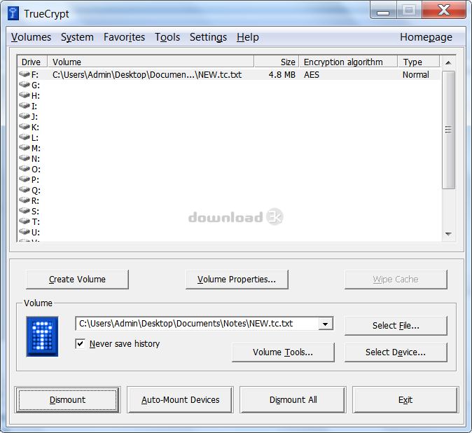The width and height of the screenshot is (472, 433).
Task: Click the TrueCrypt title bar app icon
Action: [13, 13]
